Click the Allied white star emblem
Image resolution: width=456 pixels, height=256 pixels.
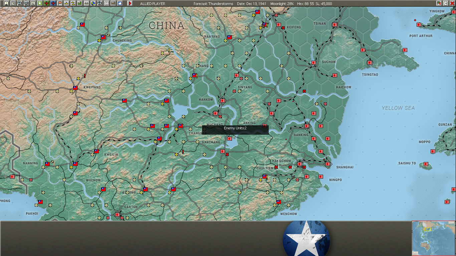click(x=306, y=238)
